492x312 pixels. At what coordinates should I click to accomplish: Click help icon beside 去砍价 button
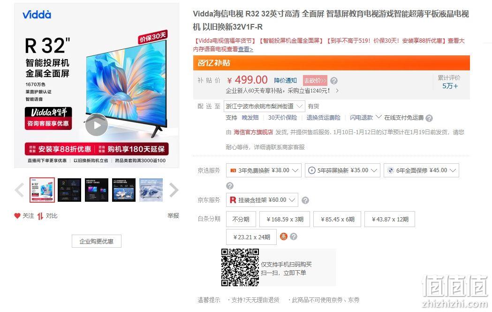point(334,81)
